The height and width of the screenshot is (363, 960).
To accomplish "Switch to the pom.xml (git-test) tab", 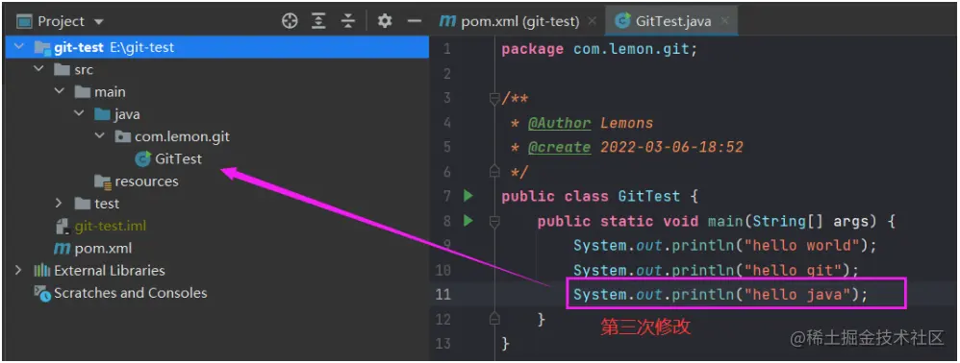I will tap(518, 21).
